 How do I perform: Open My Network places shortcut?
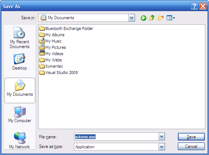[19, 141]
